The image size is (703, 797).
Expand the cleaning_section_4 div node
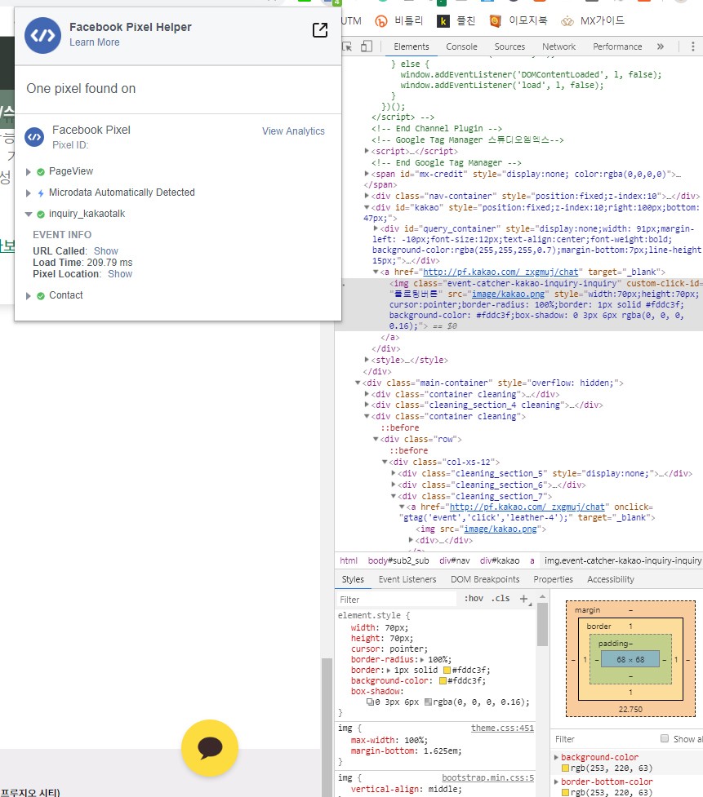pos(367,405)
